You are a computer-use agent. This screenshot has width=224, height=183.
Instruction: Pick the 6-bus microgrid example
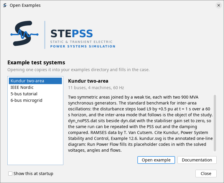pyautogui.click(x=35, y=100)
